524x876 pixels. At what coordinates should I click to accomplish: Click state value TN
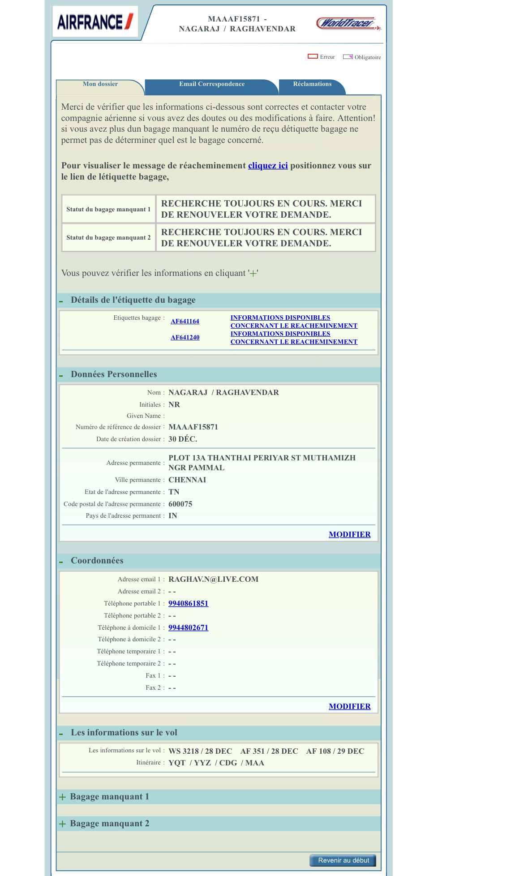[174, 492]
